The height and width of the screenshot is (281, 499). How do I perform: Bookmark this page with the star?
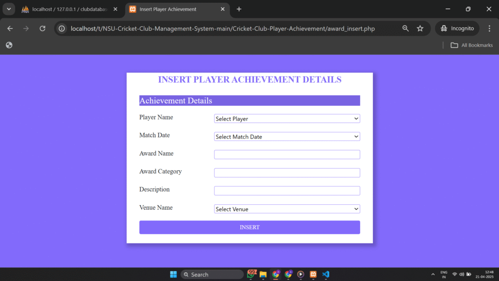click(420, 28)
